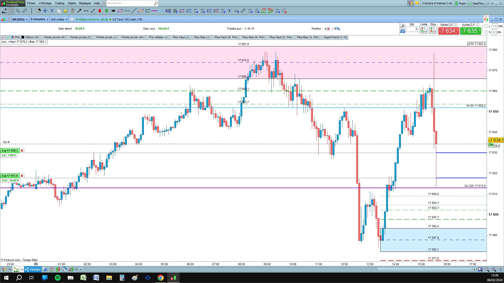Click the Qté quantity input field
The image size is (504, 283).
click(x=412, y=29)
